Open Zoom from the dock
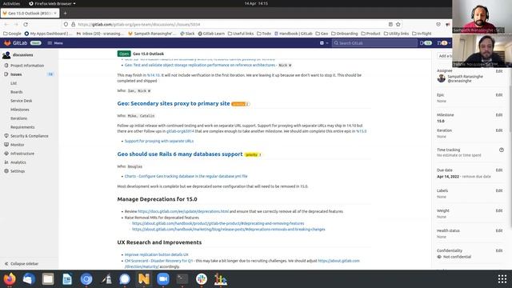 [163, 279]
